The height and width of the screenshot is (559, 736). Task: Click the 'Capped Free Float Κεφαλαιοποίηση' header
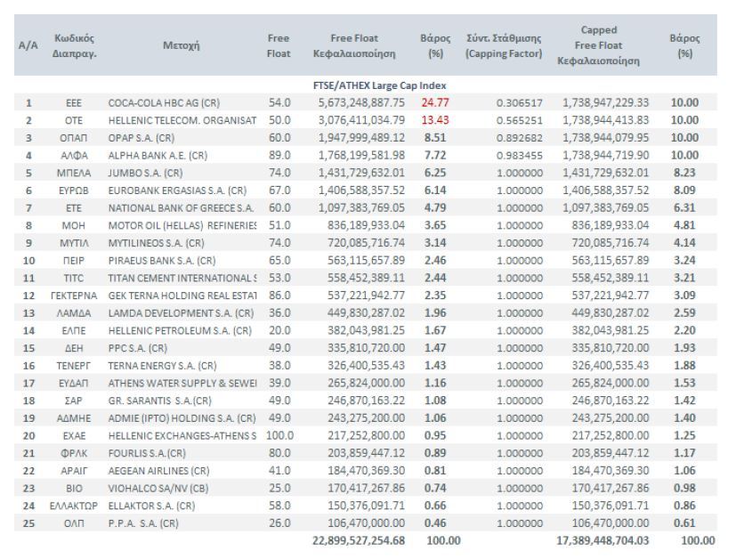[x=598, y=45]
